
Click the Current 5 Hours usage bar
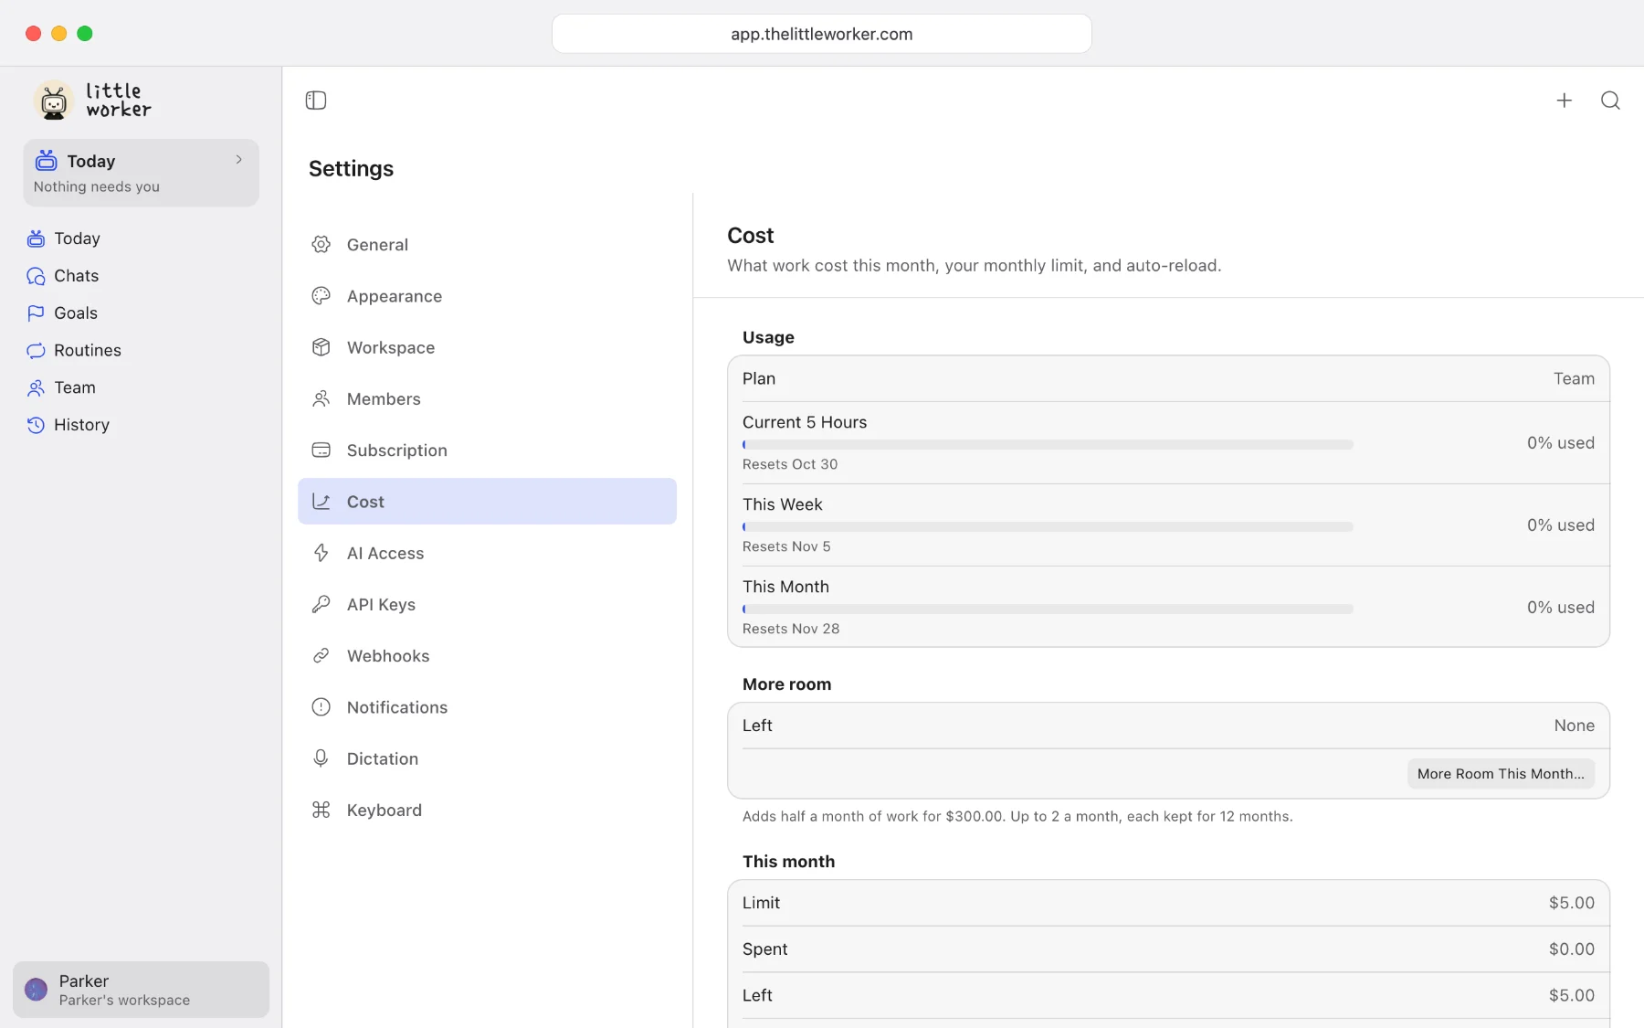pyautogui.click(x=1048, y=445)
